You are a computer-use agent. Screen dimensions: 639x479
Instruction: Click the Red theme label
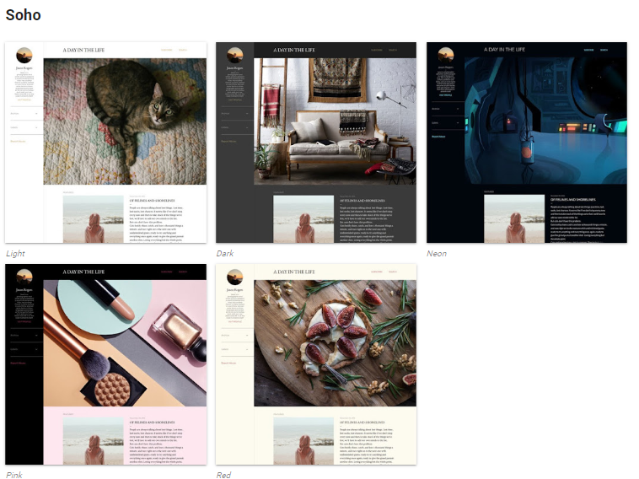coord(223,475)
